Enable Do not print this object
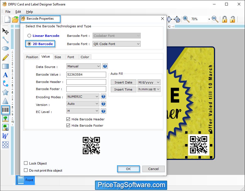 [x=26, y=170]
